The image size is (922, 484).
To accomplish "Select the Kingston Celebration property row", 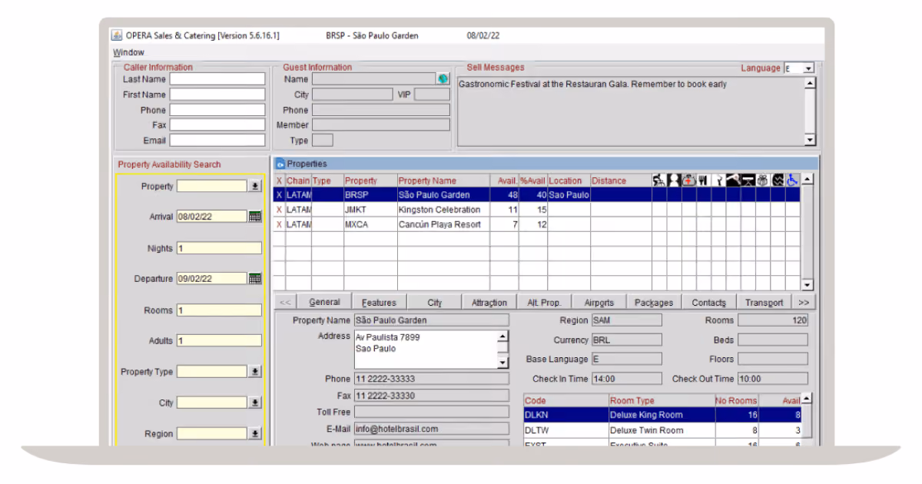I will [537, 210].
